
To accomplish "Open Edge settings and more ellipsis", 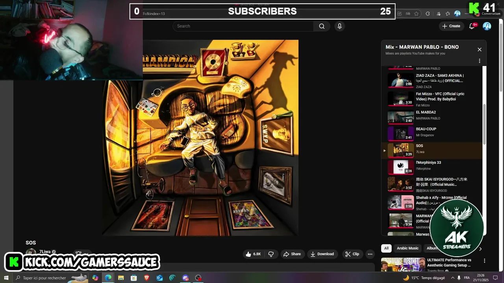I will [467, 13].
